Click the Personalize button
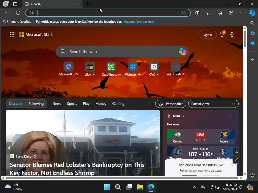This screenshot has width=258, height=193. [x=171, y=104]
